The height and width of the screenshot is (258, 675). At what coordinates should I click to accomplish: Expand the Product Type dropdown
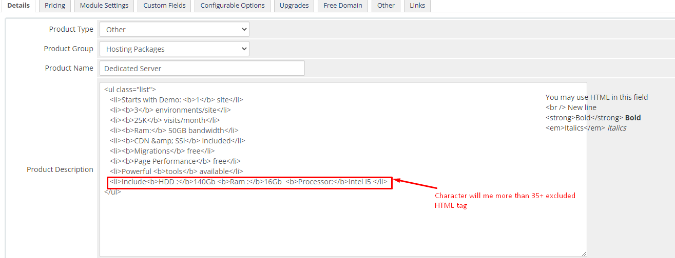tap(174, 30)
